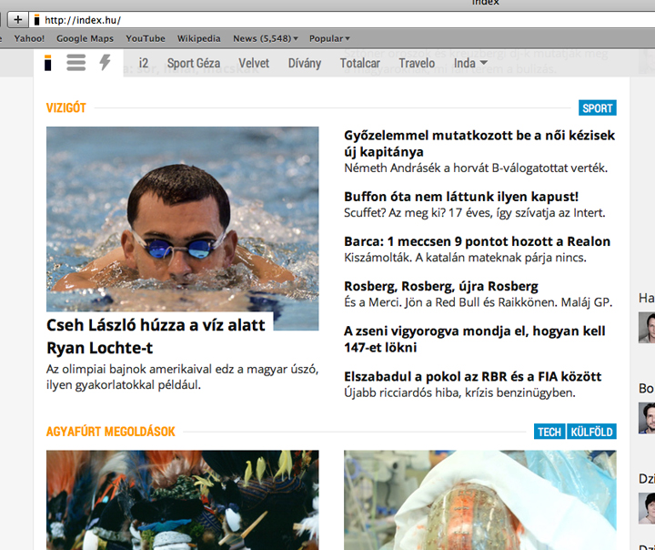Open the swimmer photo of Cseh László

(x=182, y=219)
